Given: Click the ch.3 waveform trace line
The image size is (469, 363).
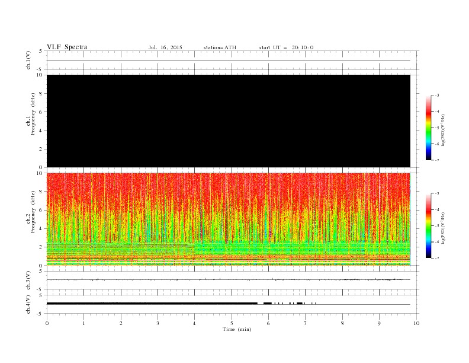Looking at the screenshot, I should tap(229, 280).
